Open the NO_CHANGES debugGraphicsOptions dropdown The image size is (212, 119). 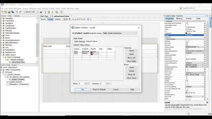(194, 67)
